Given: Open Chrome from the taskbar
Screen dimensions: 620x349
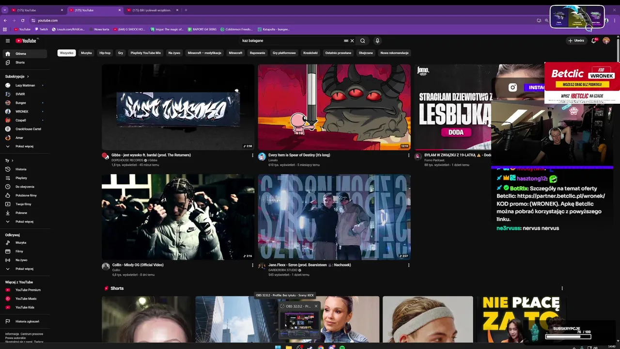Looking at the screenshot, I should [x=321, y=347].
